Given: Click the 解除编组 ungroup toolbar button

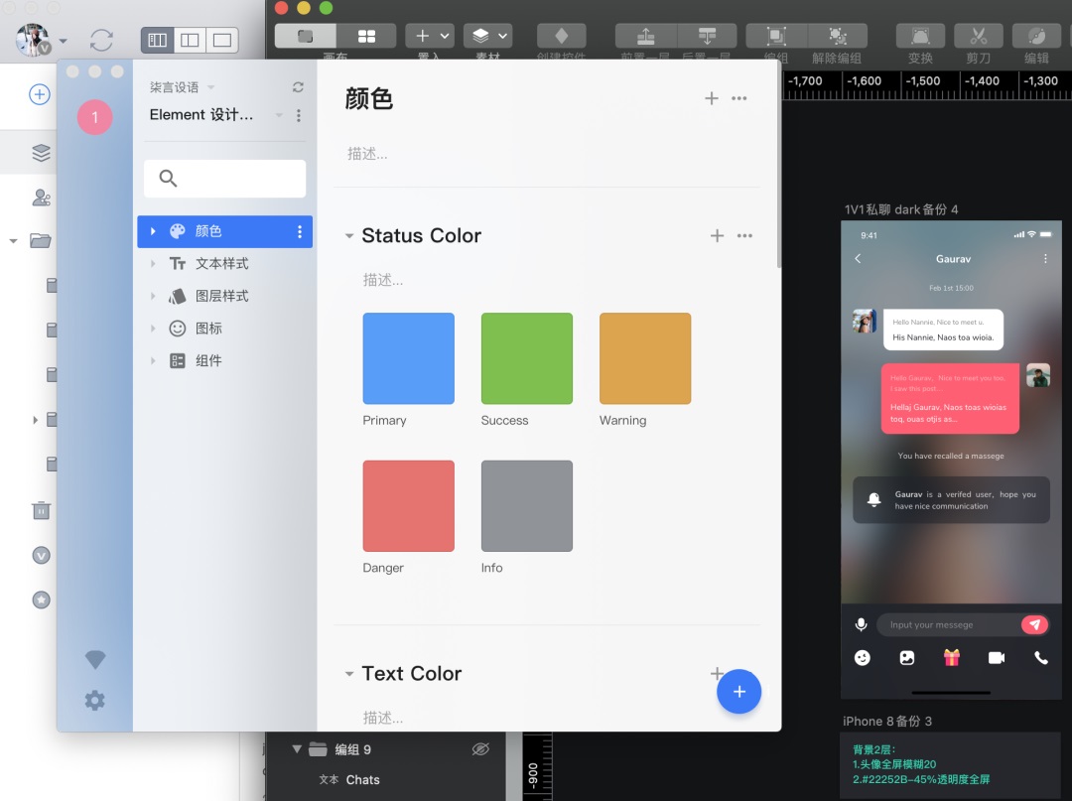Looking at the screenshot, I should [x=838, y=36].
